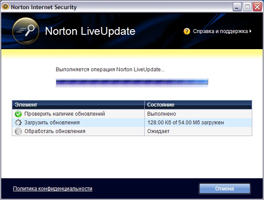Select the Обработать обновления row text
The image size is (264, 200).
pos(55,131)
